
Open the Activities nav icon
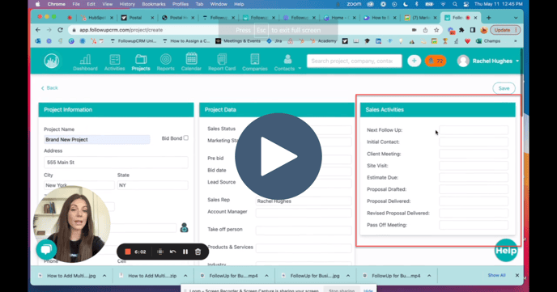point(114,63)
